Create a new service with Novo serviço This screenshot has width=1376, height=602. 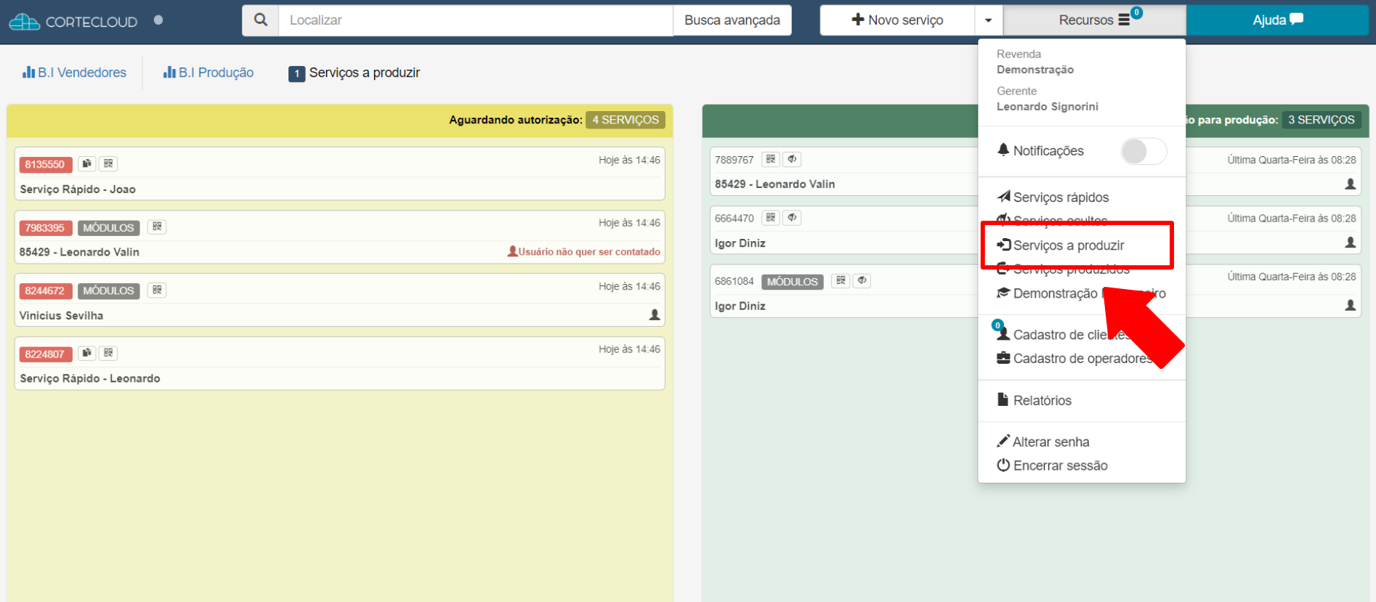[897, 20]
